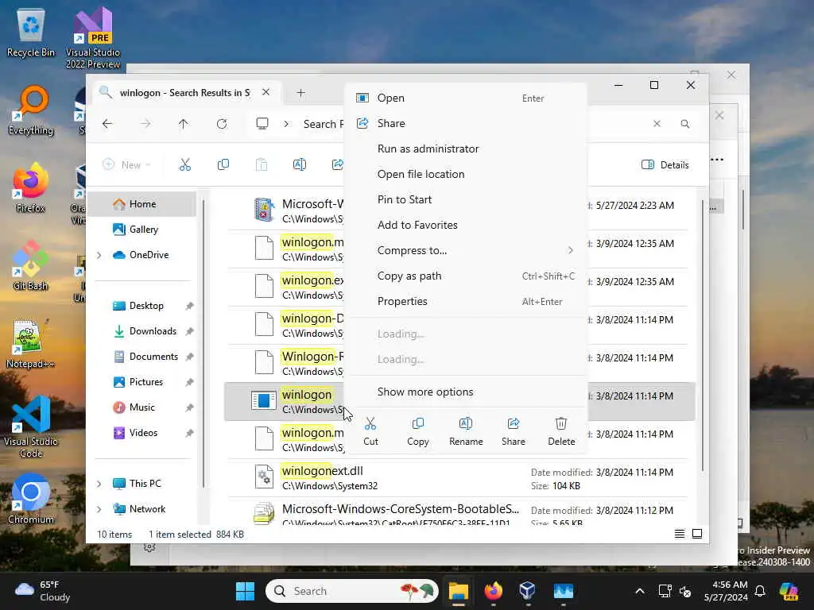This screenshot has height=610, width=814.
Task: Select Microsoft-Windows-CoreSystem-BootableS... result
Action: click(459, 512)
